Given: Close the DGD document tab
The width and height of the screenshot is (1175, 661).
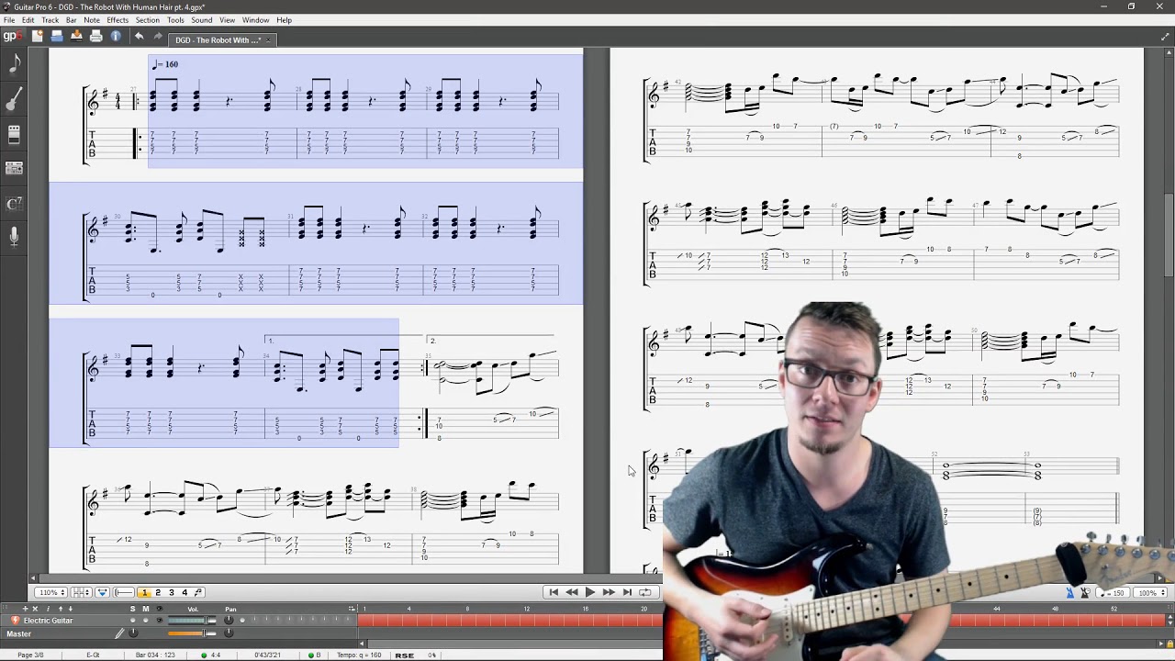Looking at the screenshot, I should [268, 40].
